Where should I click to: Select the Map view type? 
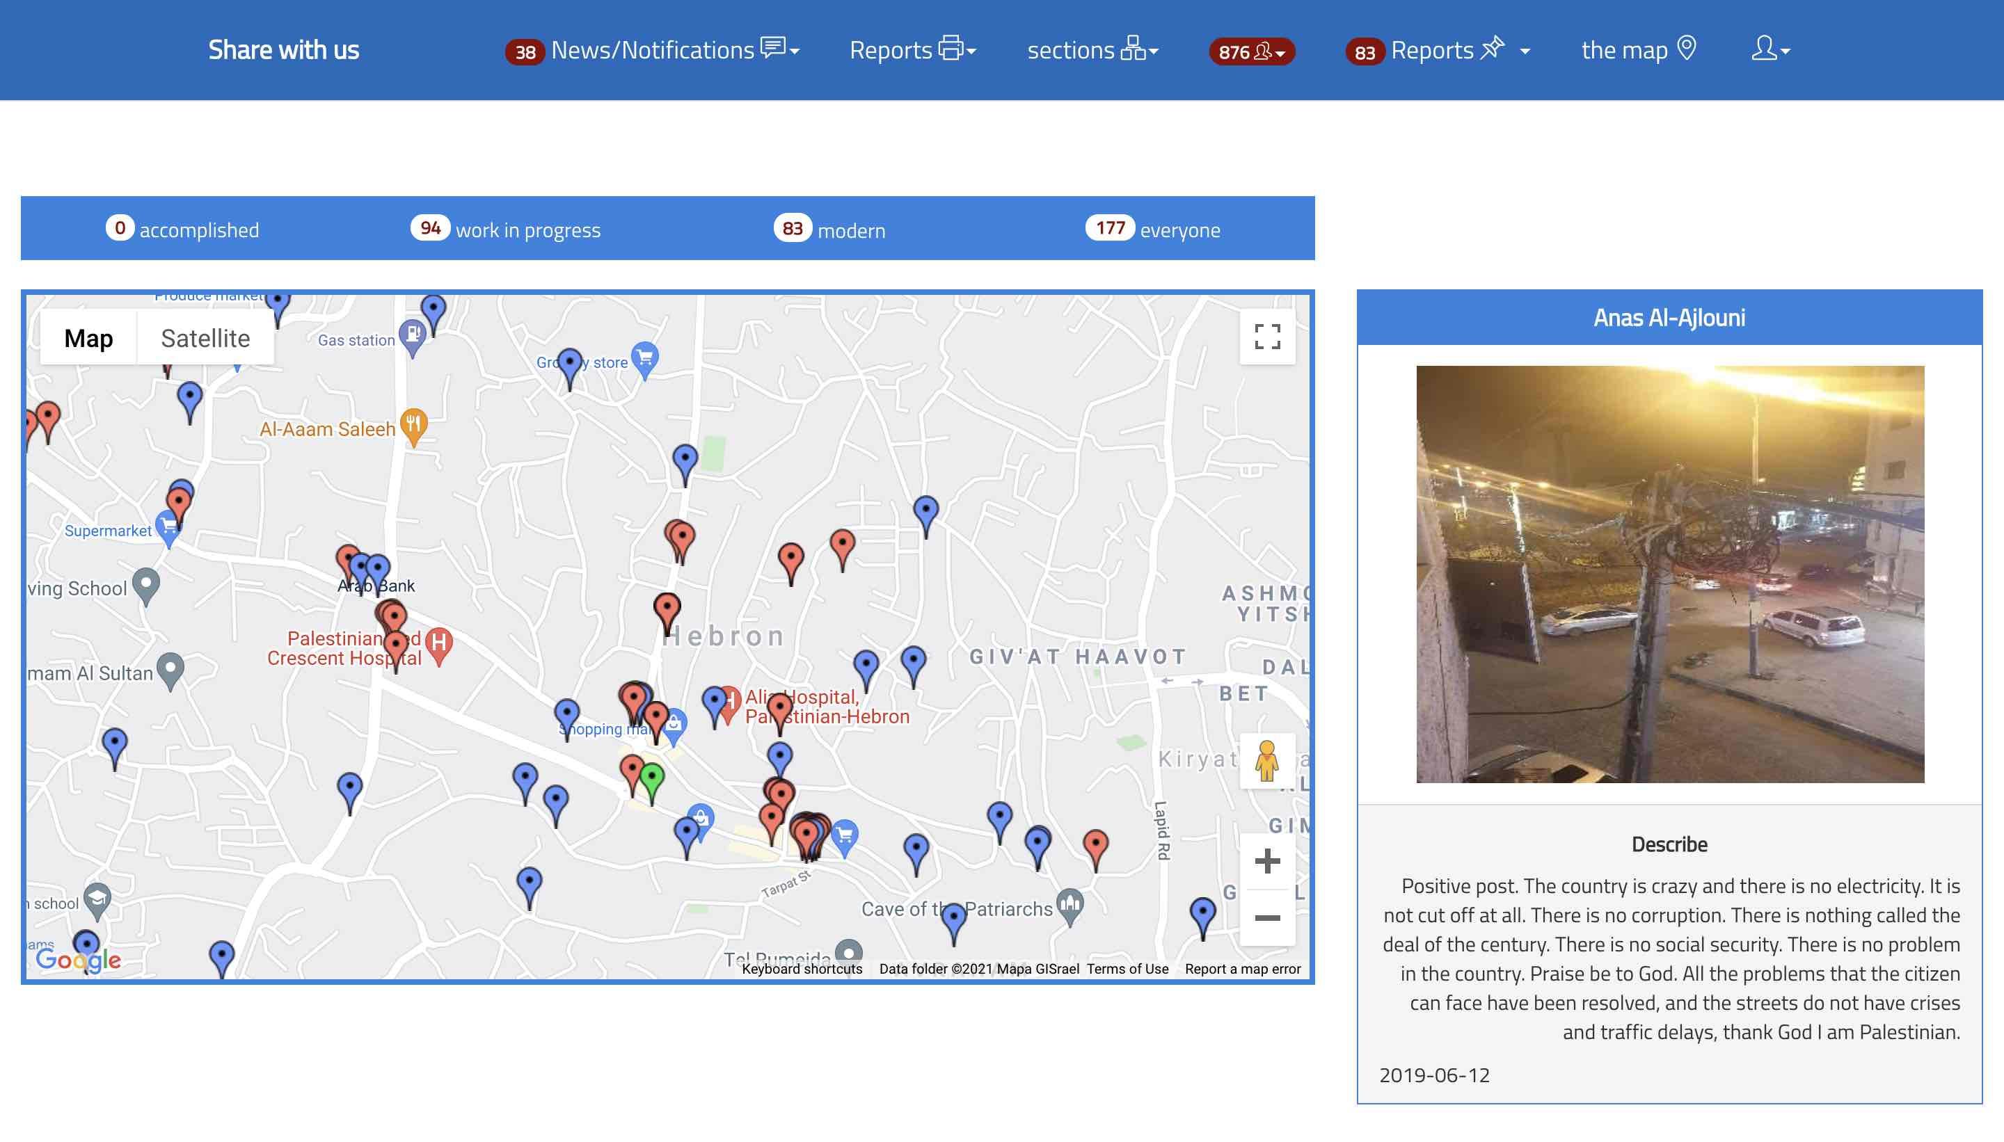tap(88, 338)
